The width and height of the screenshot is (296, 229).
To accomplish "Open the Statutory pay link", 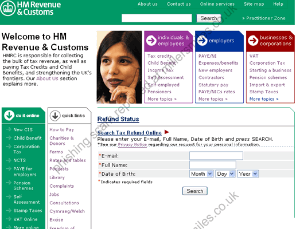I will tap(213, 85).
